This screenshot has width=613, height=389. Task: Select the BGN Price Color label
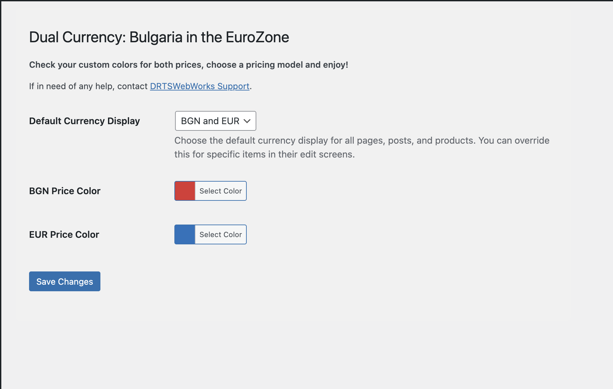65,191
